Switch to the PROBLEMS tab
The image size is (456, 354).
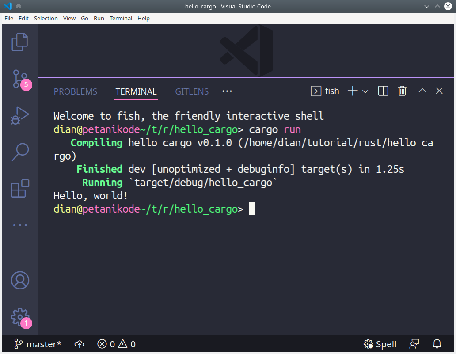click(75, 91)
